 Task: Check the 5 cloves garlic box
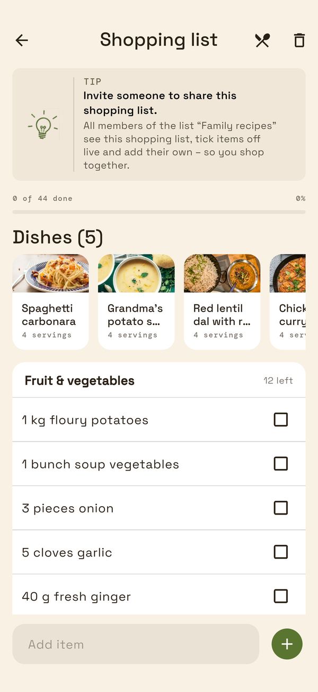pos(281,552)
